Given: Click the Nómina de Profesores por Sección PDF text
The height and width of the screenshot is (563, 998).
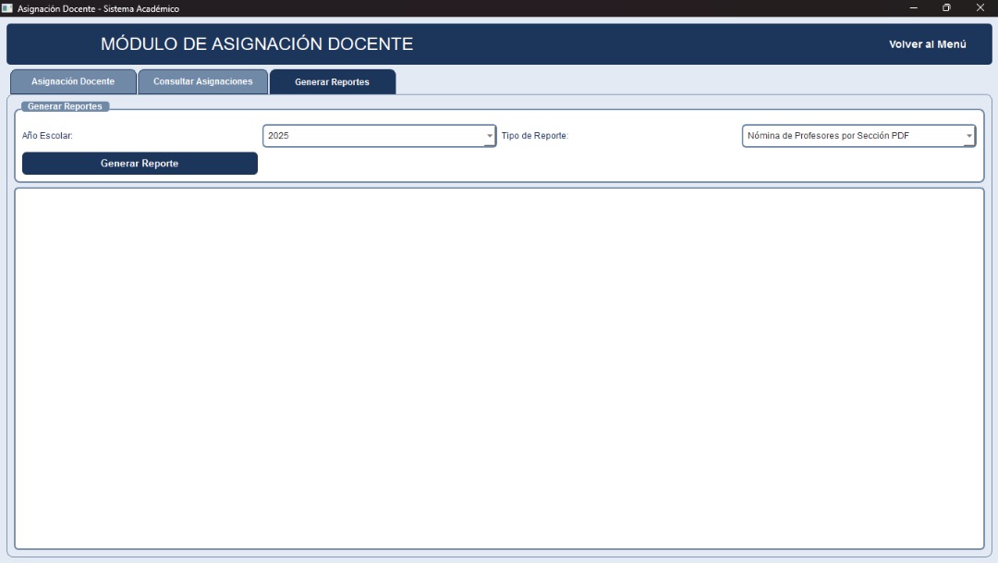Looking at the screenshot, I should coord(828,136).
